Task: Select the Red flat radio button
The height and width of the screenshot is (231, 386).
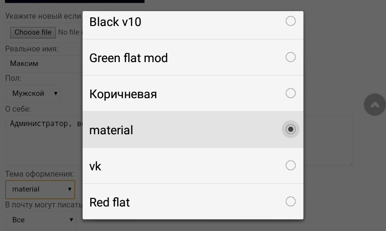Action: point(290,202)
